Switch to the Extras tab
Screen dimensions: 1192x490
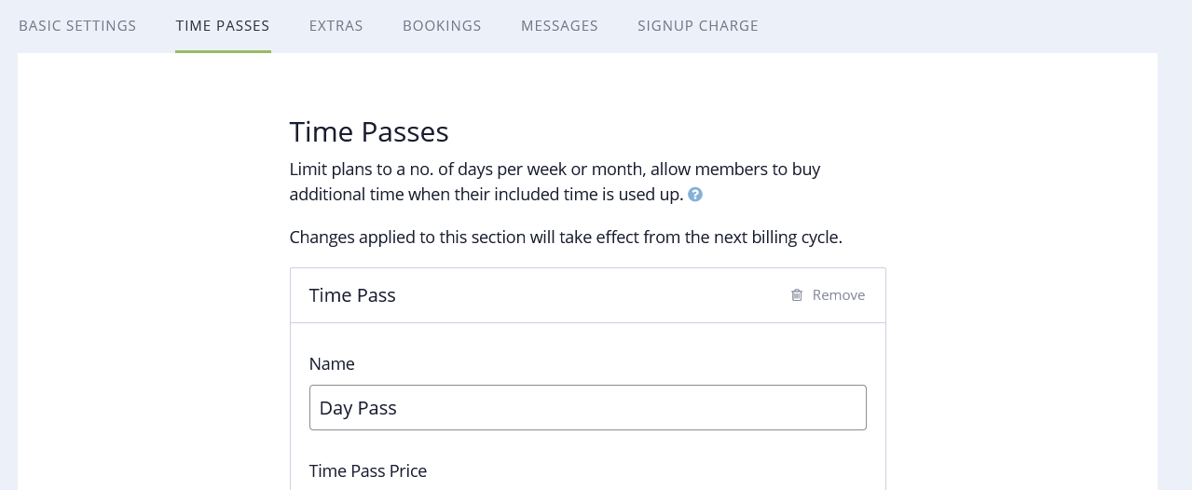[x=336, y=26]
